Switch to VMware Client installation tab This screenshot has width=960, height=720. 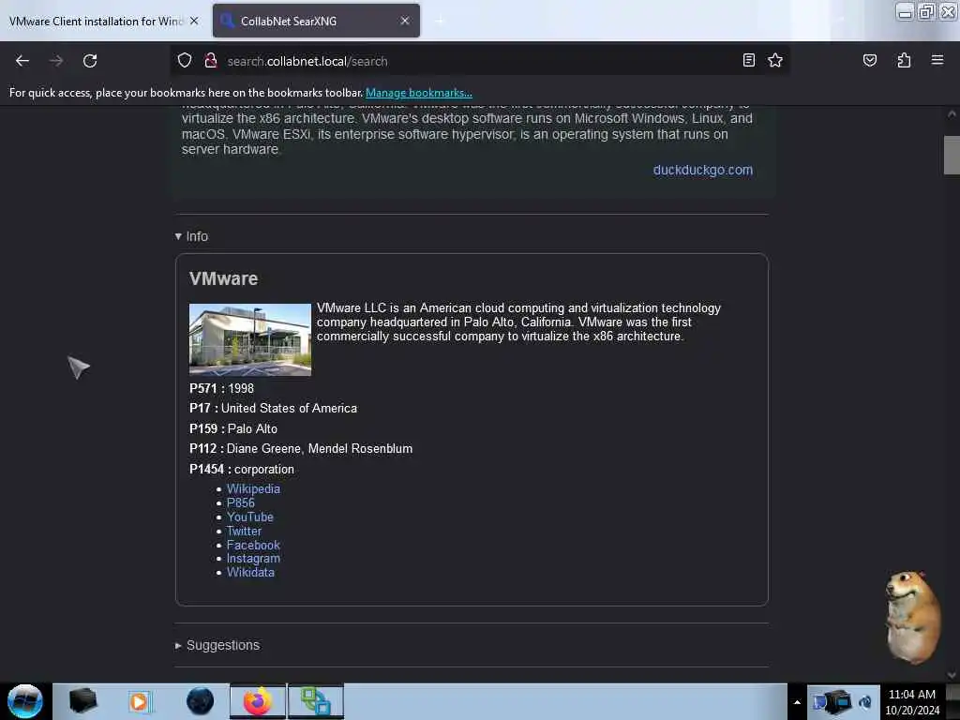(97, 21)
